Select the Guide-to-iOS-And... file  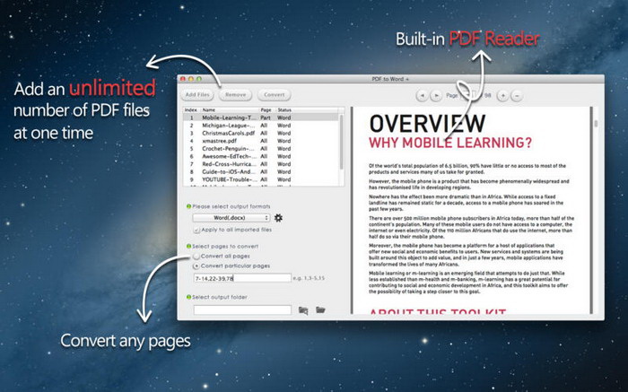[261, 171]
